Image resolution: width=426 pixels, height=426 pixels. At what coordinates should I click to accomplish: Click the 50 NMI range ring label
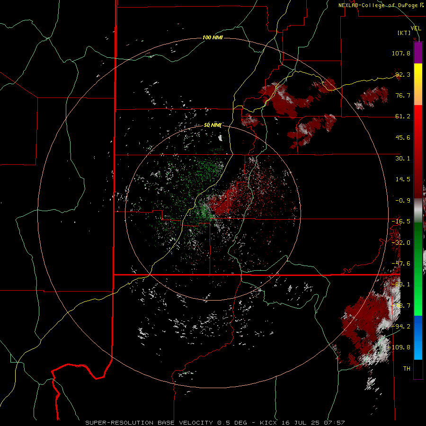[x=213, y=125]
